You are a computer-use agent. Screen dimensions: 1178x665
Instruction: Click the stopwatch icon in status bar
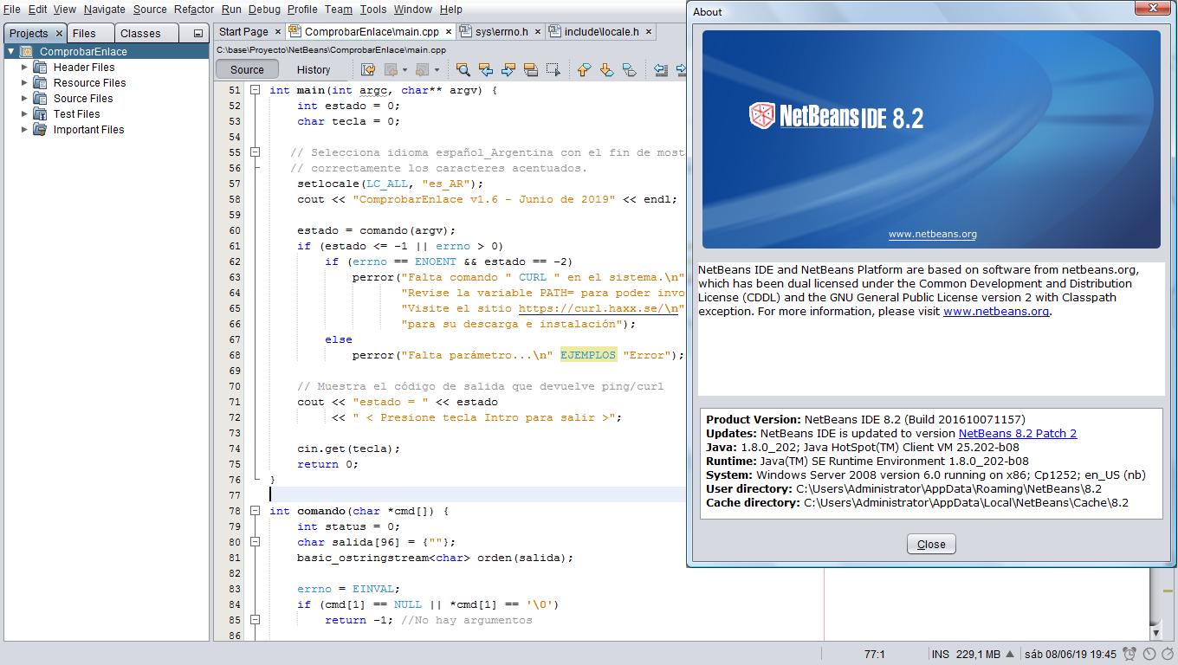(x=1167, y=655)
